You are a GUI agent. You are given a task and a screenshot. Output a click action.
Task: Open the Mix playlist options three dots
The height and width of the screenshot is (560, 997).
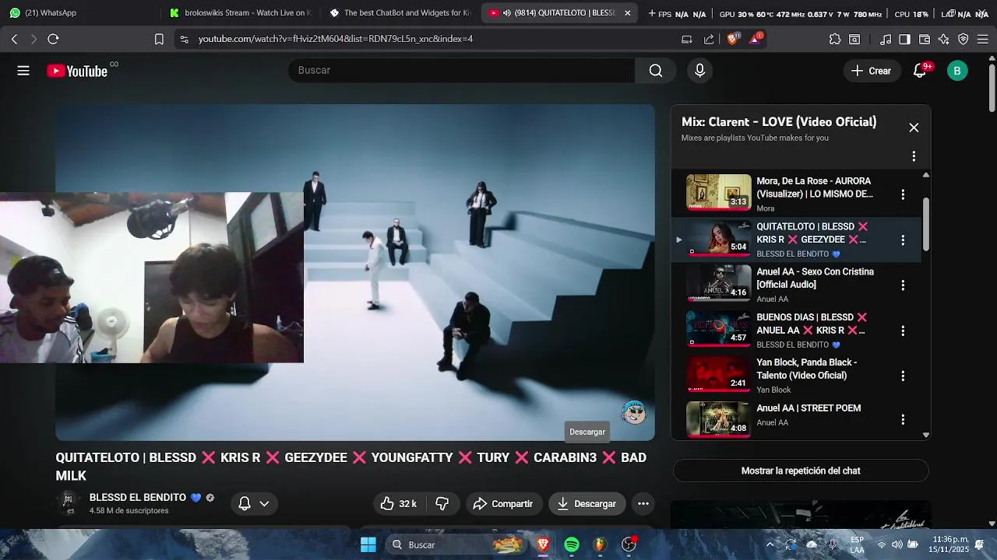[x=914, y=156]
